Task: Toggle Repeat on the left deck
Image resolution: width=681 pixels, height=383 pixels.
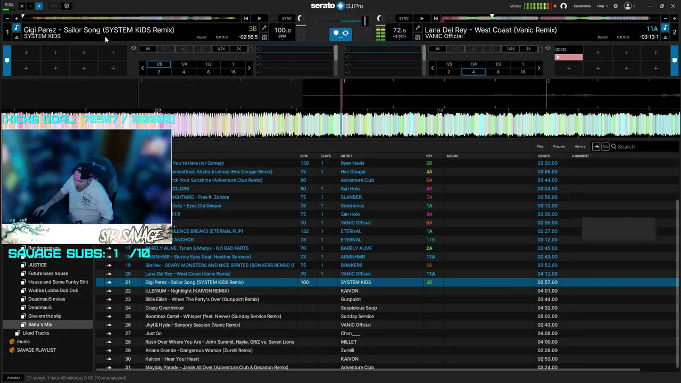Action: pos(202,37)
